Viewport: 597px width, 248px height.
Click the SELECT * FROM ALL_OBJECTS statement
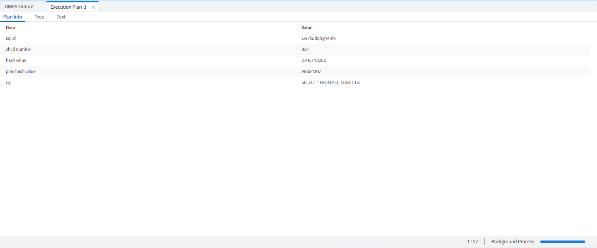[330, 82]
